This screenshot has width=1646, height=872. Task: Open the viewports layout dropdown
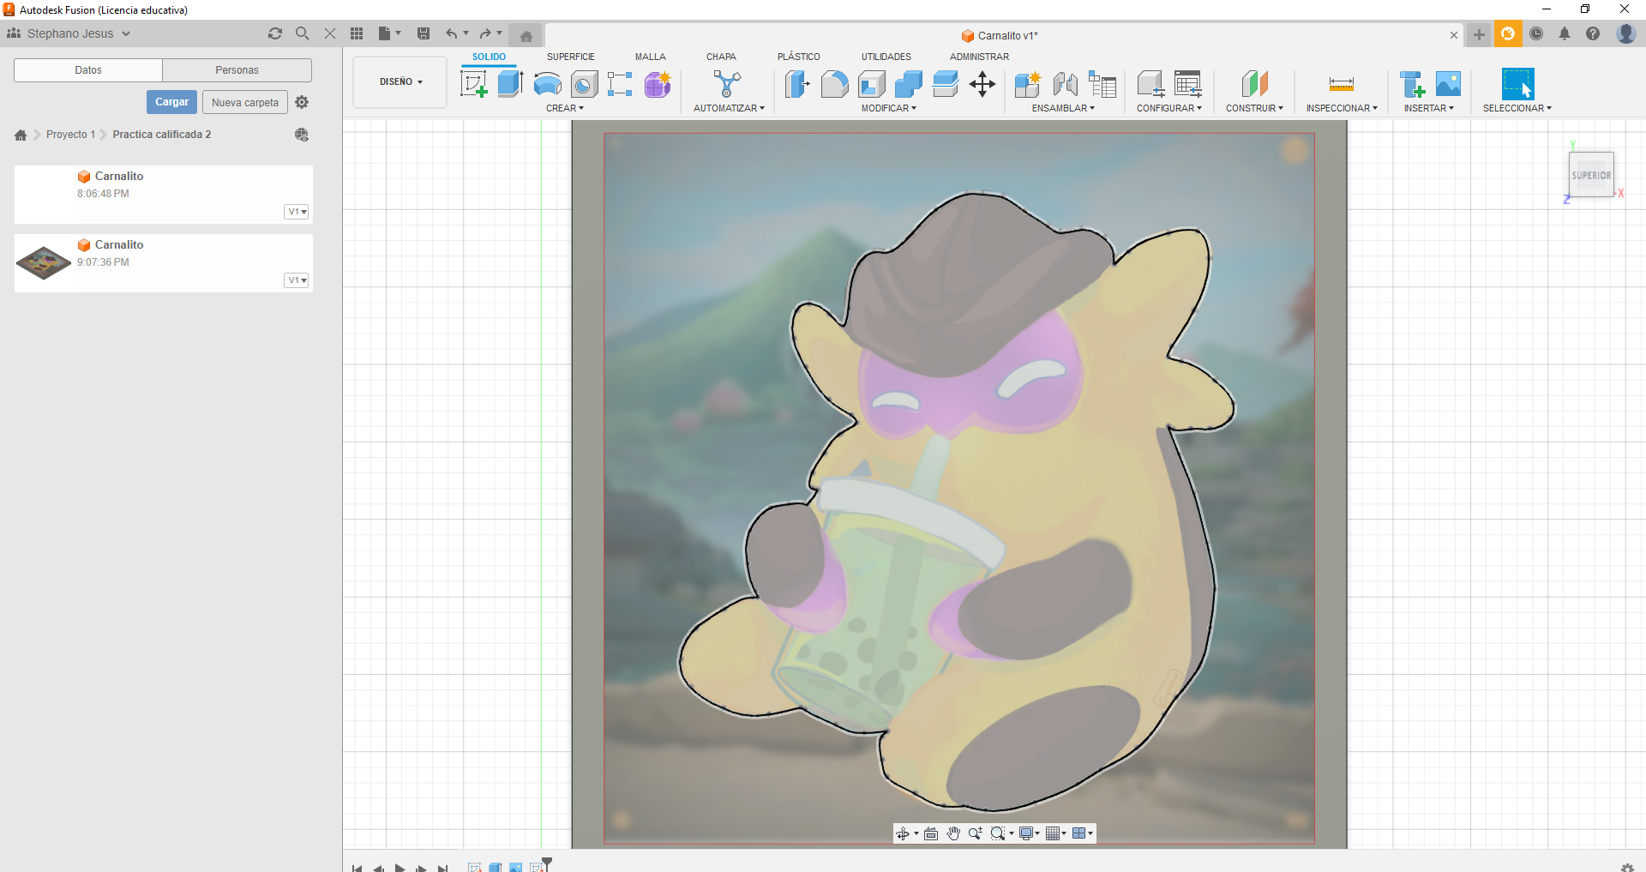point(1083,833)
